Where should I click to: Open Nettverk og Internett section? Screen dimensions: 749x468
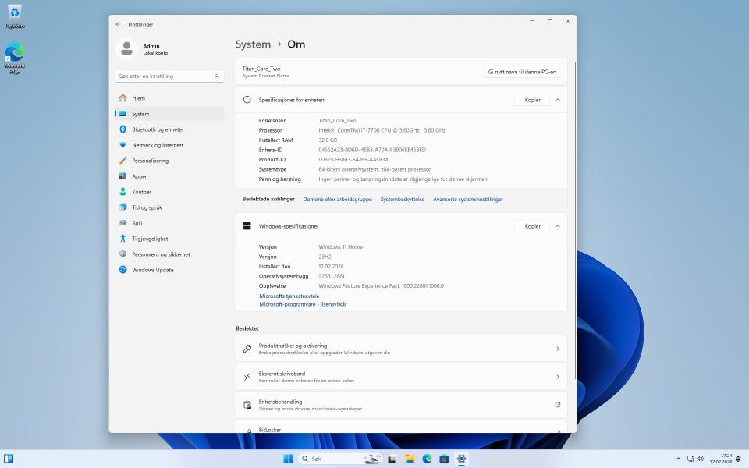(x=157, y=145)
